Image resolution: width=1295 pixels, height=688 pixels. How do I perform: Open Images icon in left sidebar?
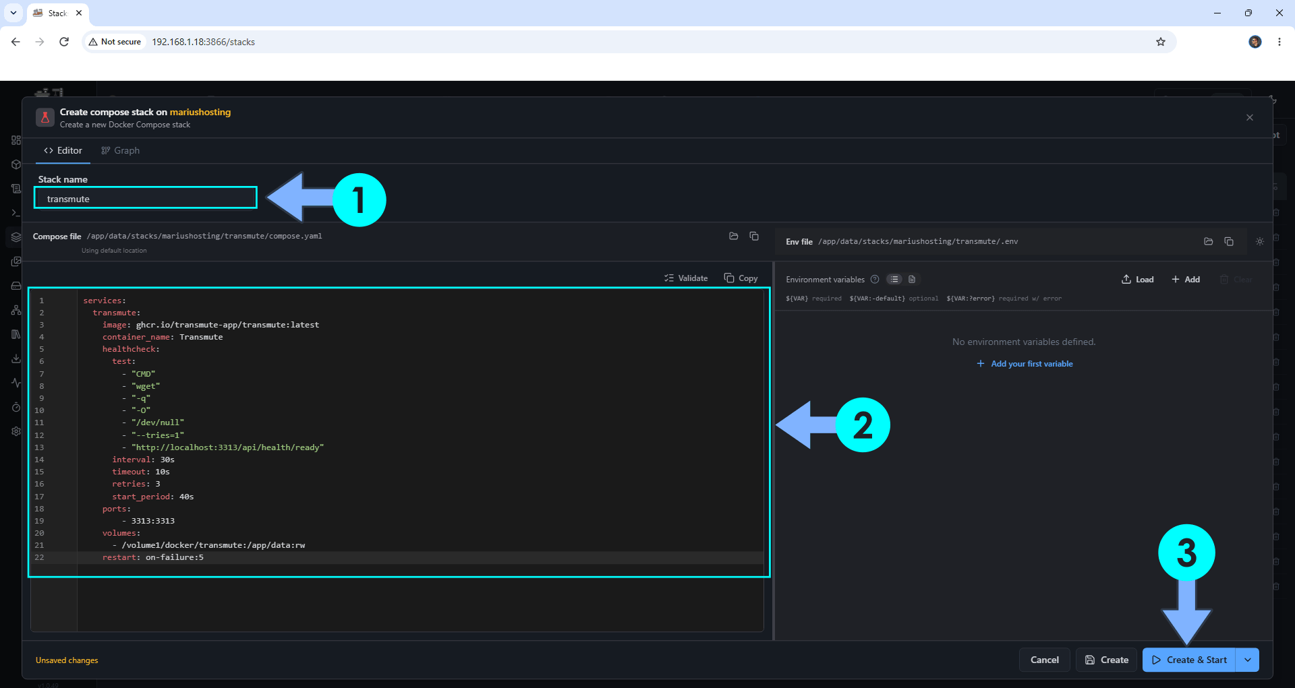[x=16, y=261]
